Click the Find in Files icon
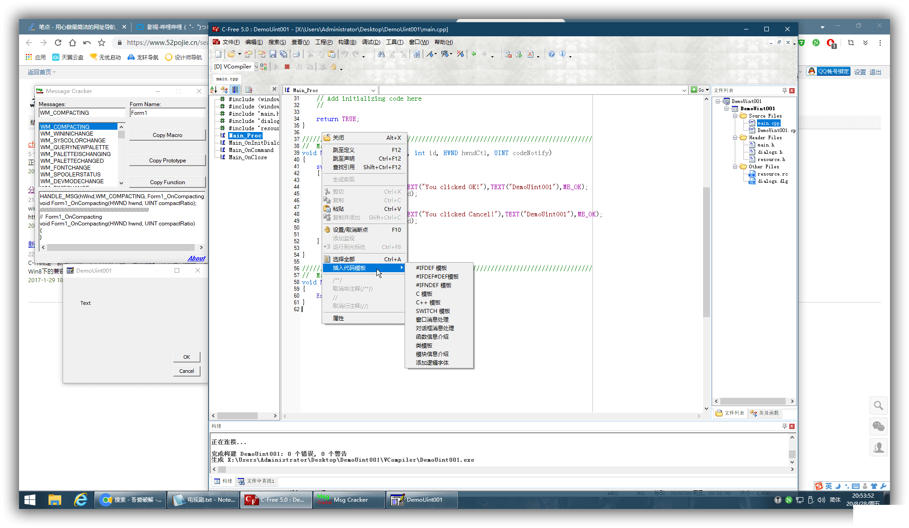This screenshot has width=909, height=528. tap(416, 54)
